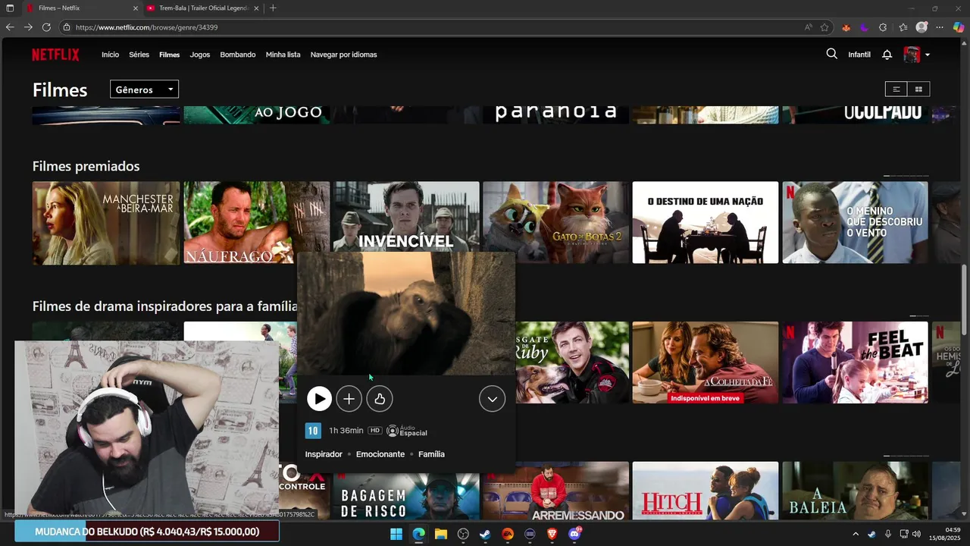Open the Feel the Beat card
This screenshot has width=970, height=546.
coord(855,362)
